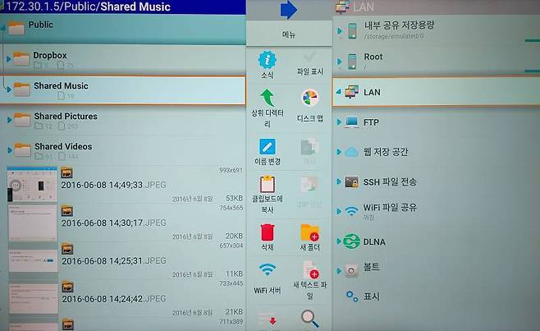Create a new text file (새 텍스트 파일)
Screen dimensions: 540x331
tap(309, 270)
